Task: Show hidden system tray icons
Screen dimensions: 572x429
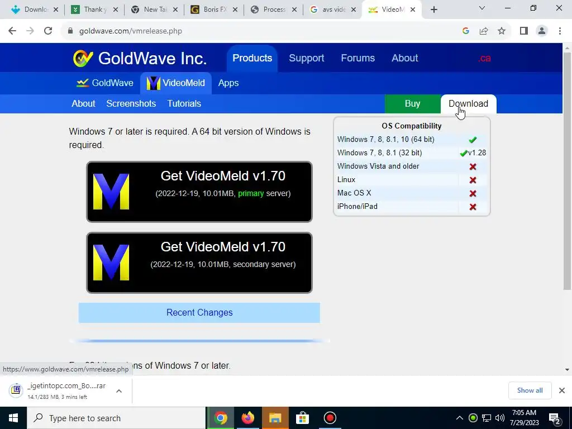Action: [x=460, y=418]
